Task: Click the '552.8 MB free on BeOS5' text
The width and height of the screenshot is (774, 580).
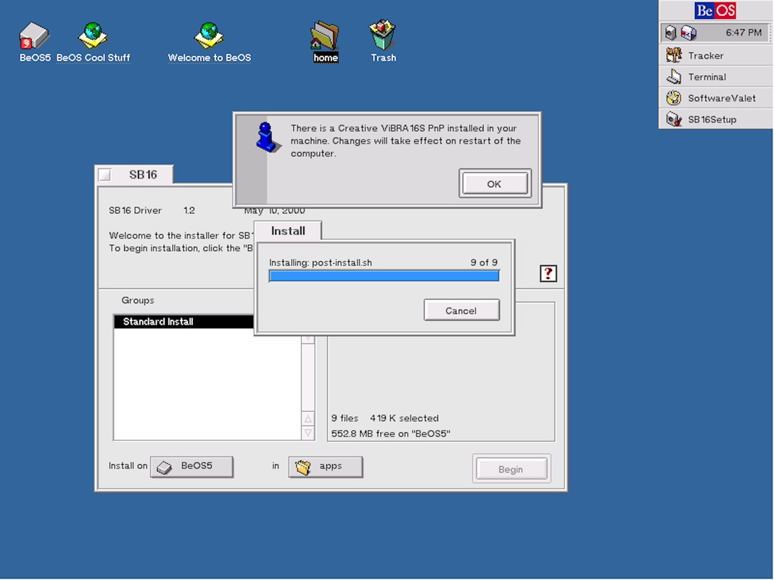Action: pos(391,434)
